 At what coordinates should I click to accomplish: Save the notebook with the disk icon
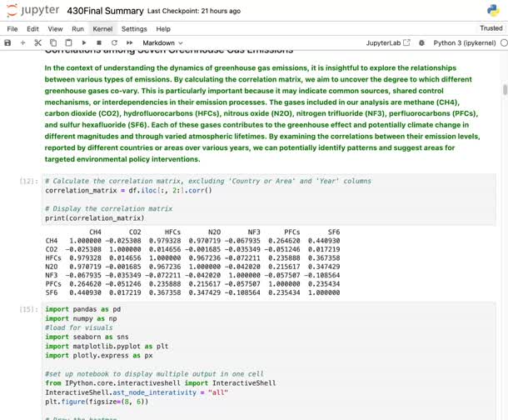click(8, 42)
